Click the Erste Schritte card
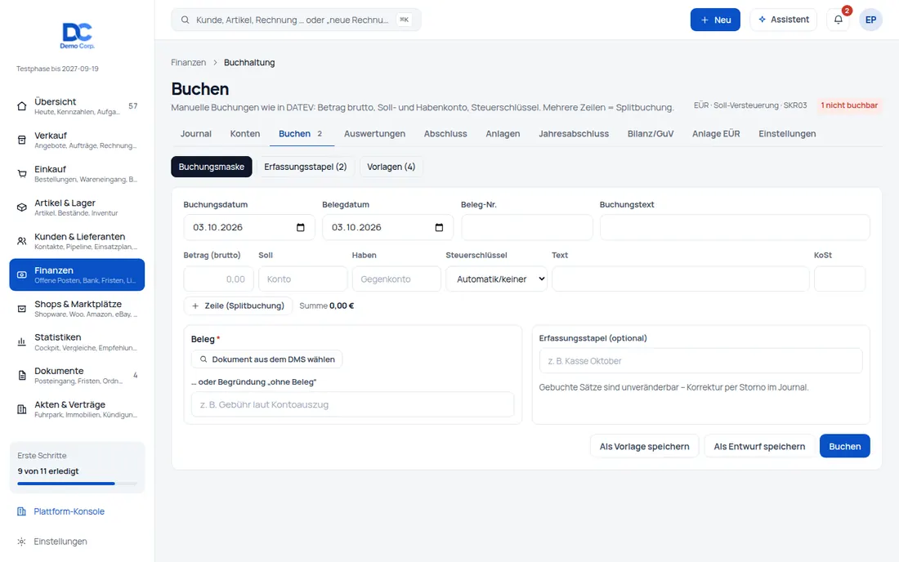 (x=77, y=467)
